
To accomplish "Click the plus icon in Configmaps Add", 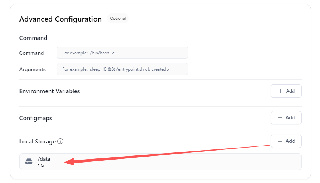I will click(x=280, y=118).
